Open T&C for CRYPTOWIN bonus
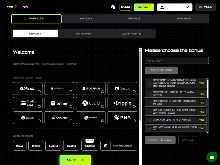Viewport: 220px width, 165px height. point(202,94)
